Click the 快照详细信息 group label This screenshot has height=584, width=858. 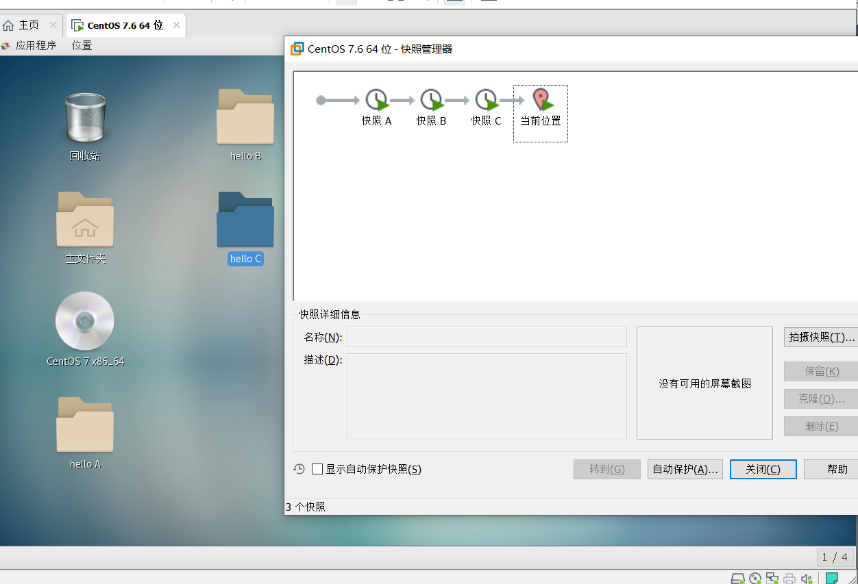coord(330,314)
